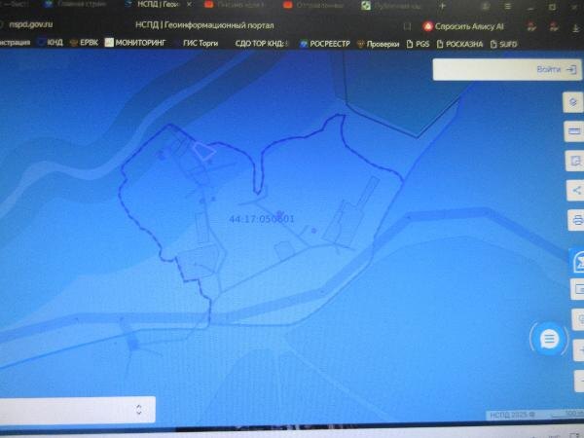Switch to the Главная стран... tab
This screenshot has height=438, width=584.
[76, 4]
